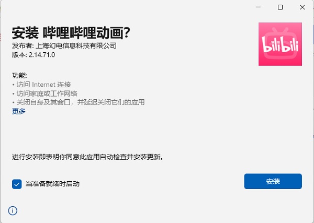Click the 安装 哔哩哔哩动画? heading
Screen dimensions: 314x223
click(71, 33)
